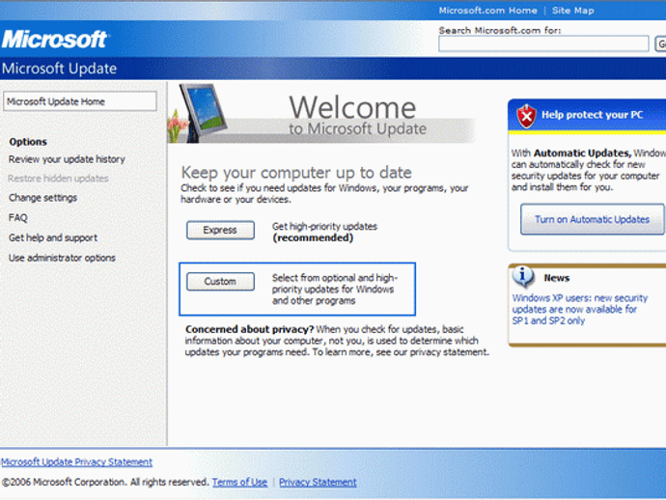Open Review your update history
Image resolution: width=666 pixels, height=500 pixels.
[x=67, y=159]
